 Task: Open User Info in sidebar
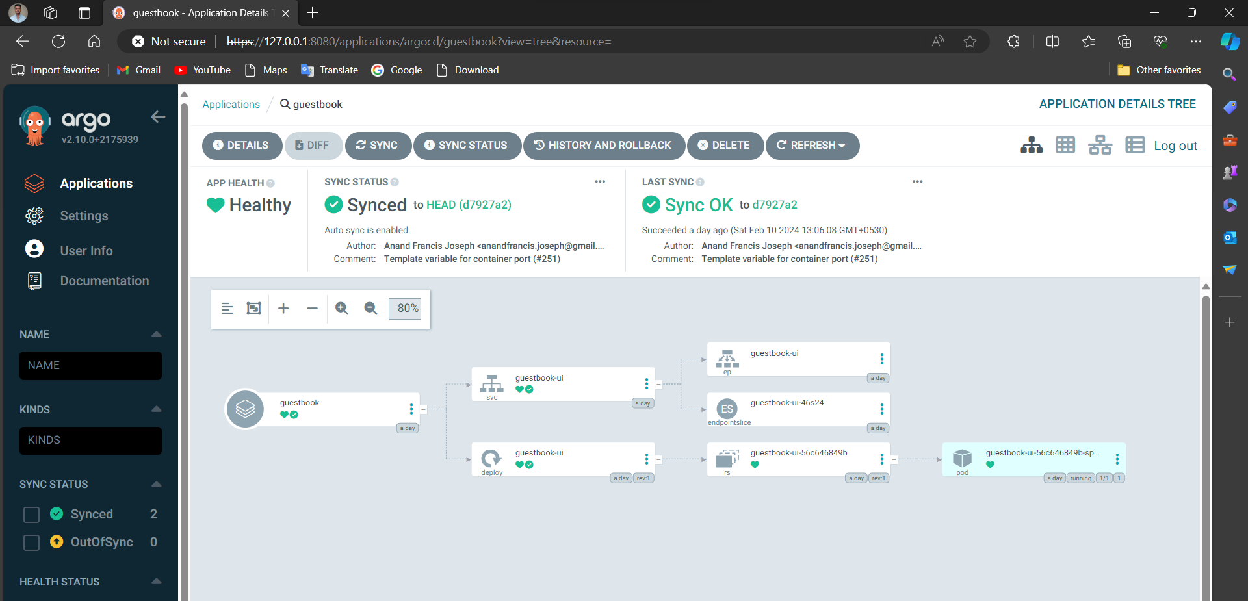(86, 251)
